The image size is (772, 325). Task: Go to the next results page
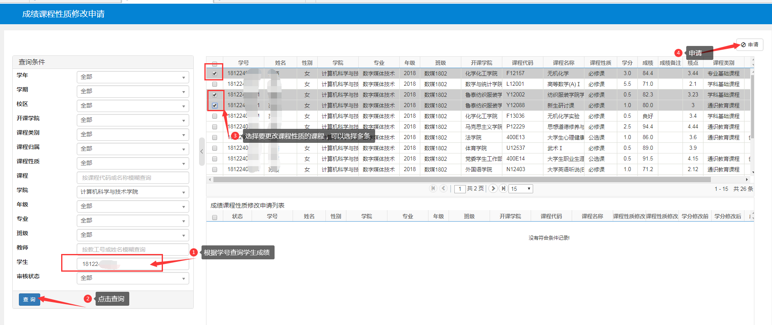(x=493, y=188)
